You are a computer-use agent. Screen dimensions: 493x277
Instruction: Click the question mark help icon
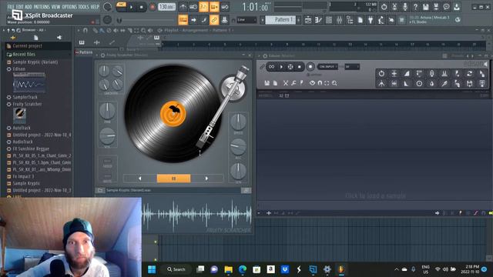coord(415,7)
